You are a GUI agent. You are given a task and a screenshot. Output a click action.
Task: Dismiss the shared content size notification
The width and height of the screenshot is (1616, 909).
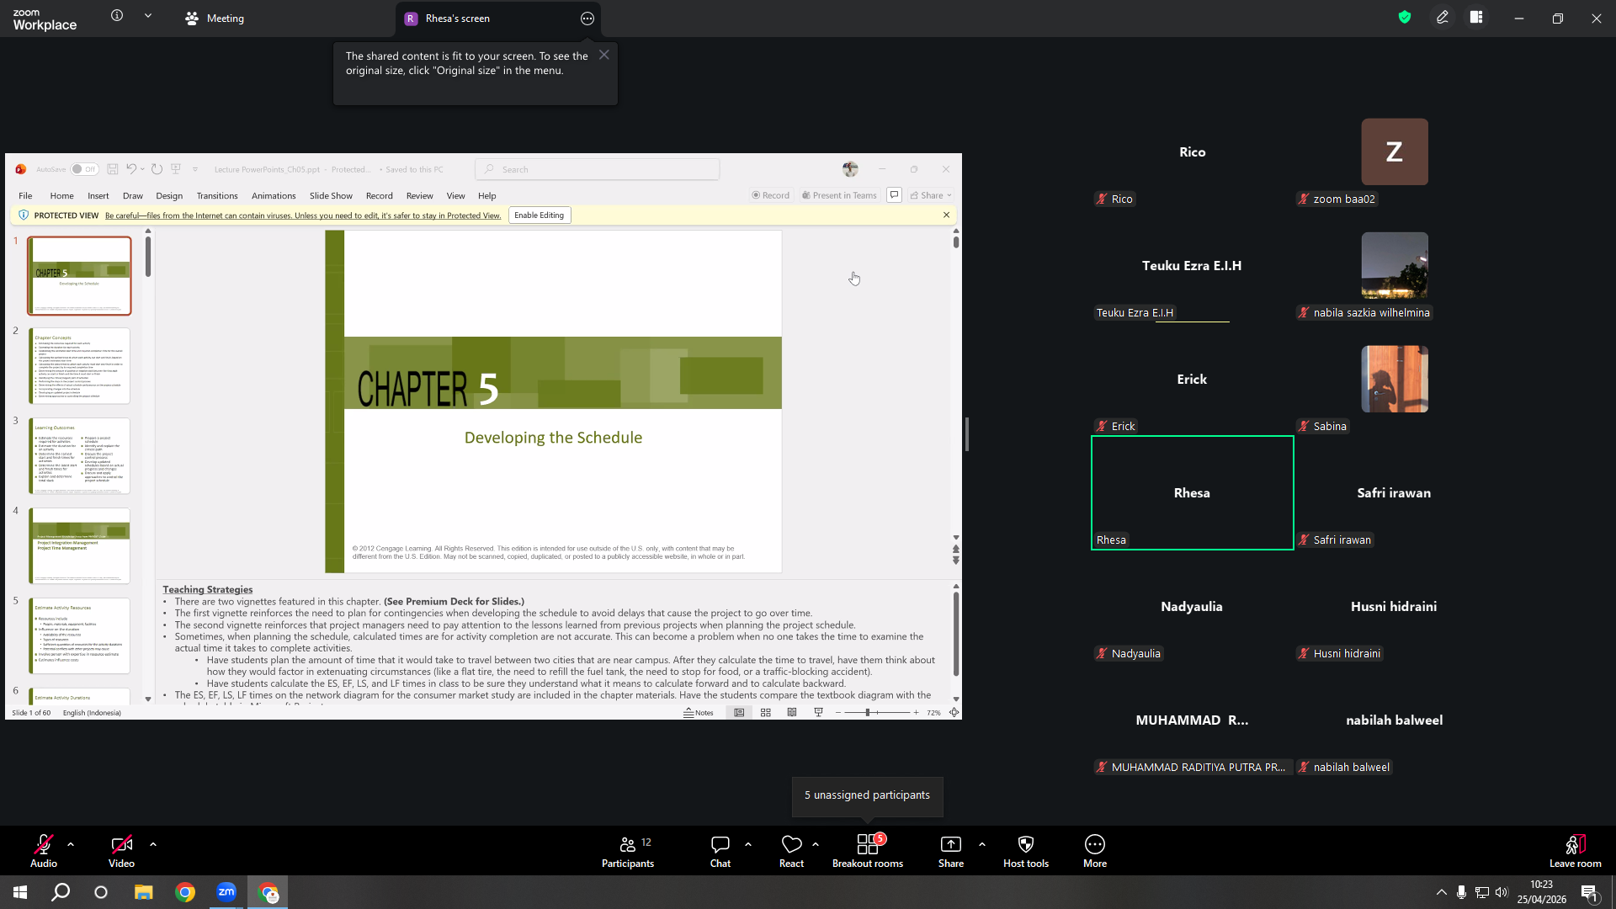tap(604, 55)
